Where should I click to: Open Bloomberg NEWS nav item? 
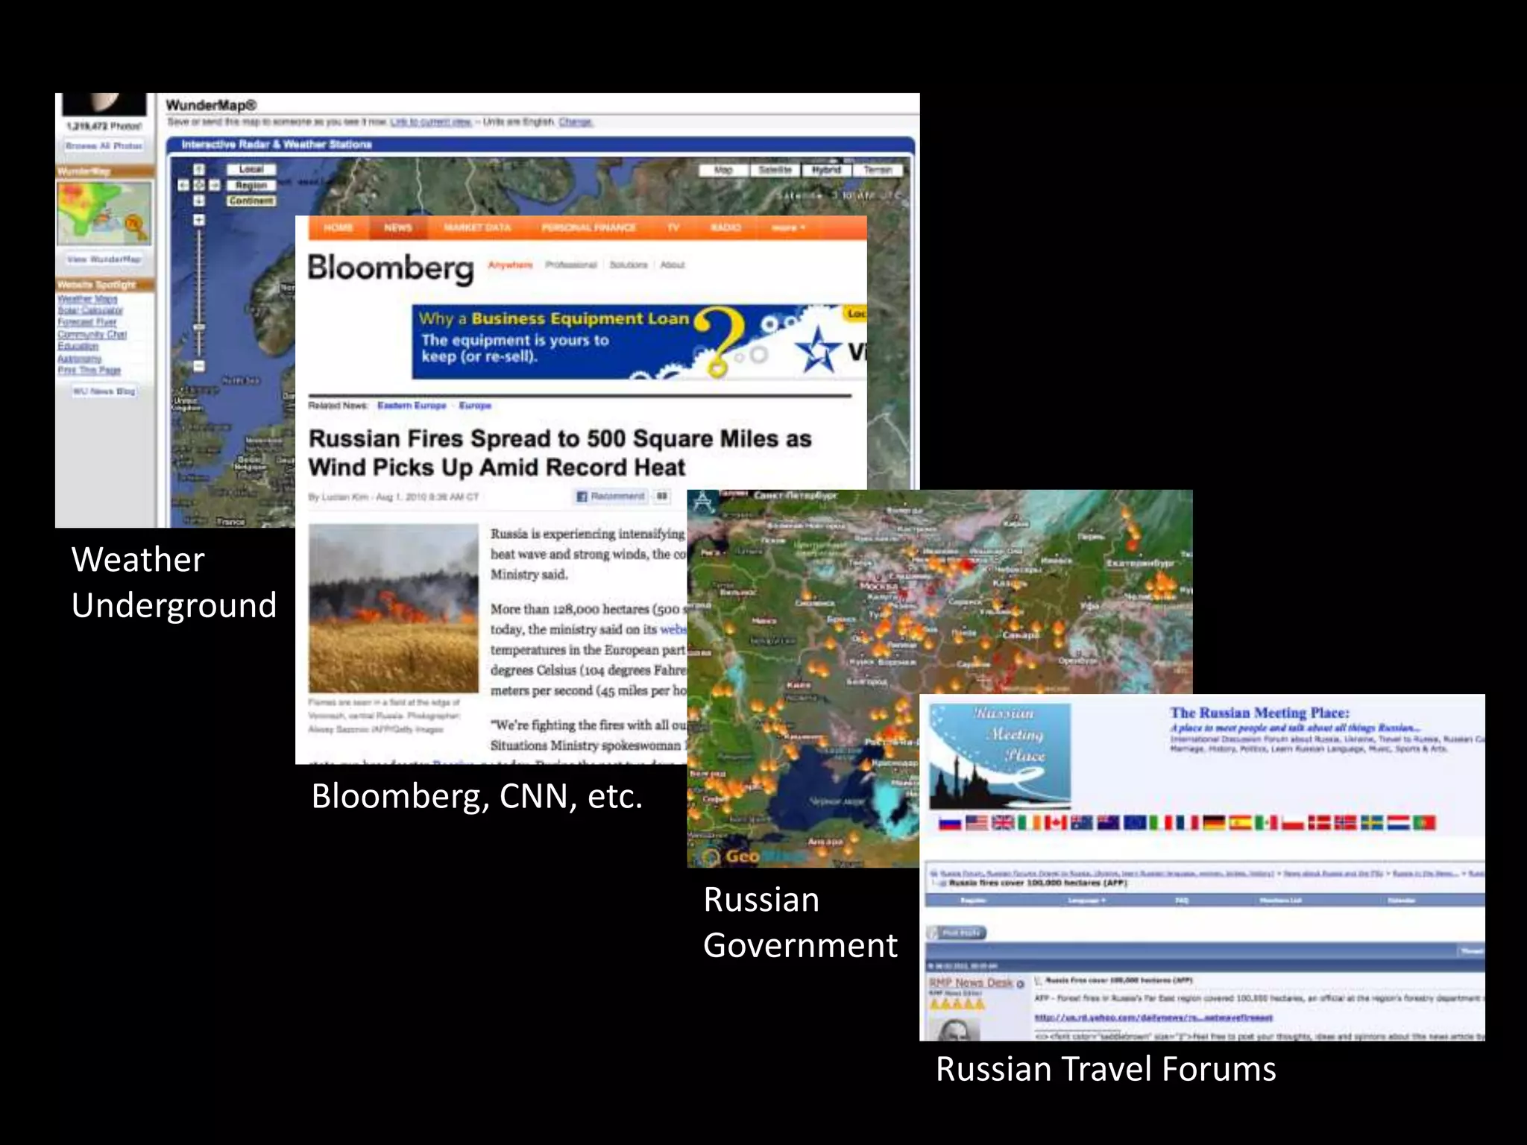click(x=398, y=227)
